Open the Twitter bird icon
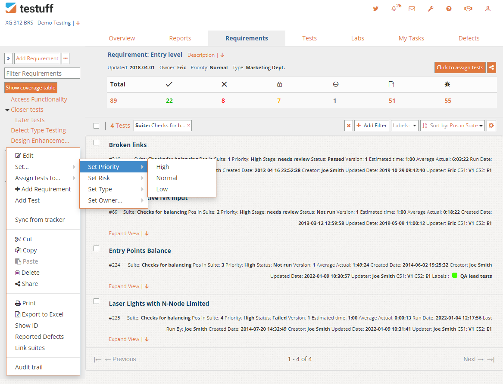This screenshot has width=503, height=384. tap(376, 9)
